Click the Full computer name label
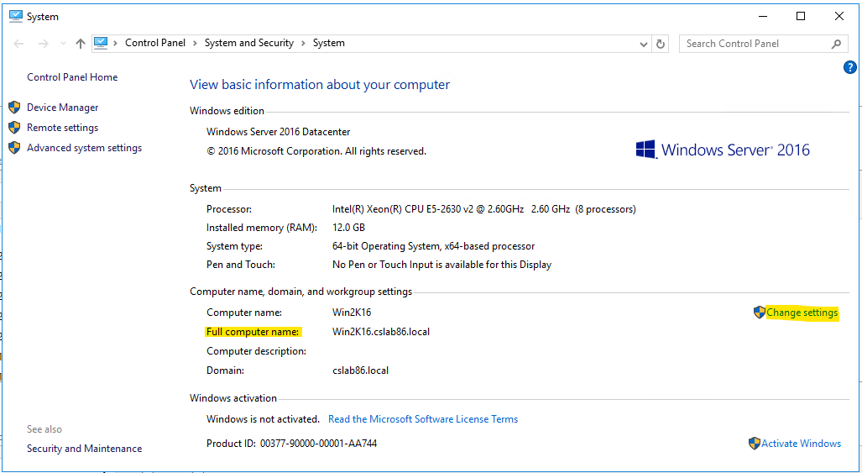862x473 pixels. click(x=253, y=332)
